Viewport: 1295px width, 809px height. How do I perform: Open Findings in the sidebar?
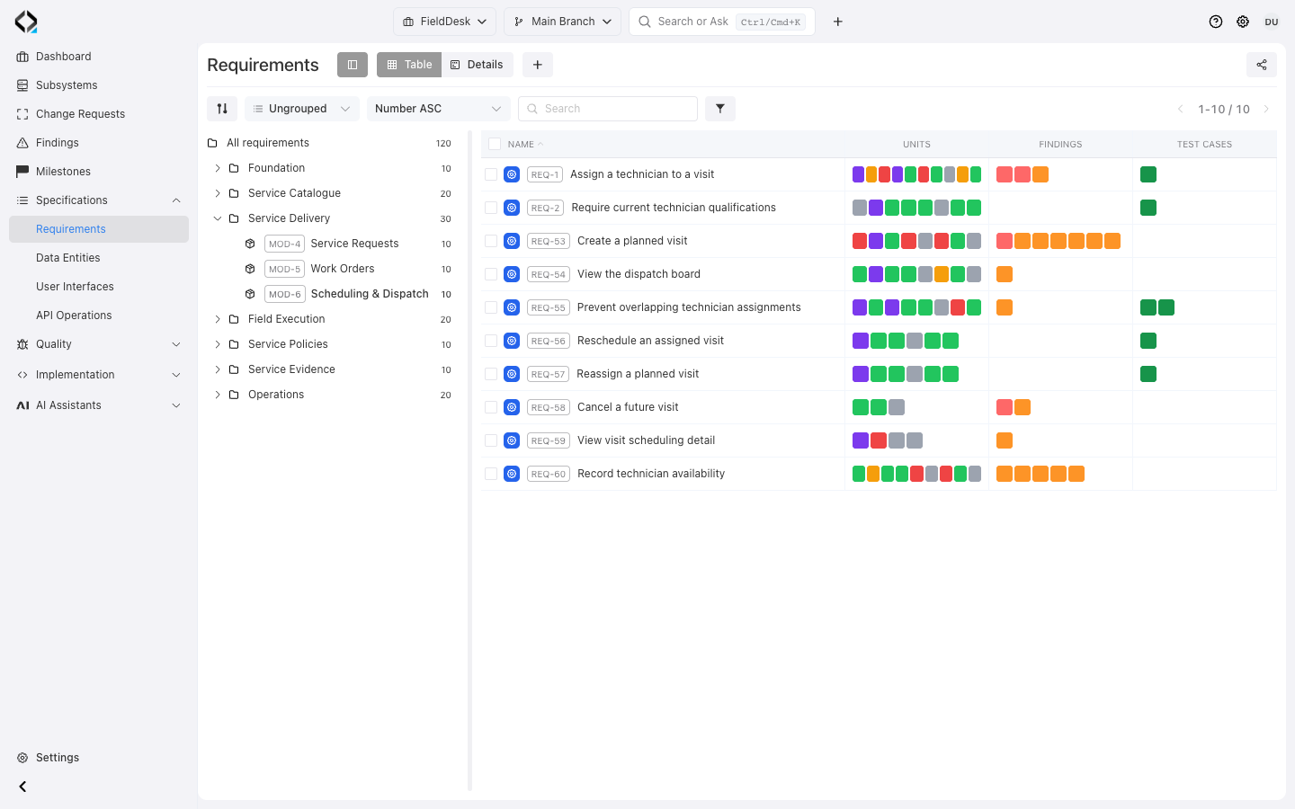99,143
